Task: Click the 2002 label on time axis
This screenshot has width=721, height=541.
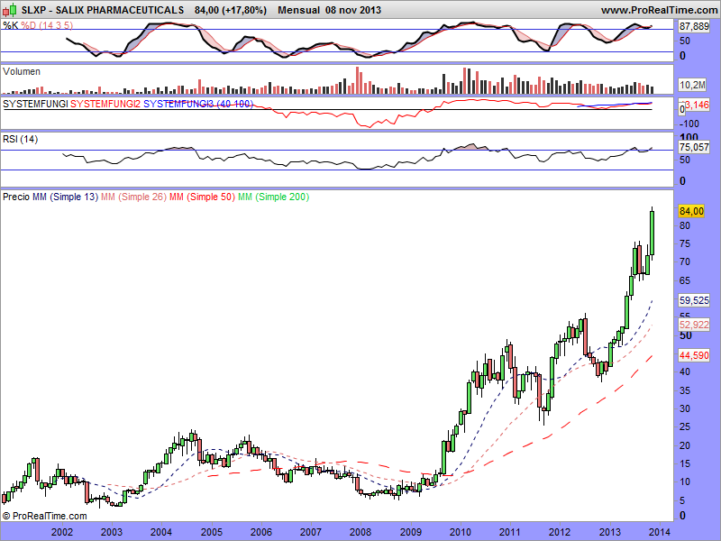Action: pos(61,532)
